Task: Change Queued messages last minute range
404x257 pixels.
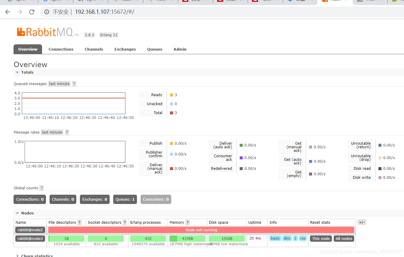Action: (59, 84)
